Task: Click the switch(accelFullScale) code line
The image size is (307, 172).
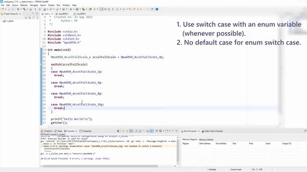Action: tap(69, 64)
